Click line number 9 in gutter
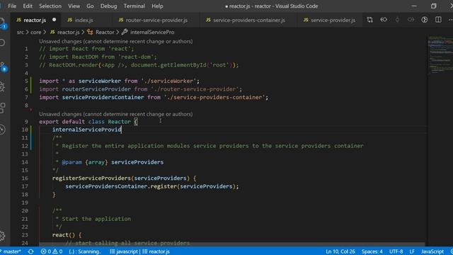Screen dimensions: 453x255 point(26,122)
